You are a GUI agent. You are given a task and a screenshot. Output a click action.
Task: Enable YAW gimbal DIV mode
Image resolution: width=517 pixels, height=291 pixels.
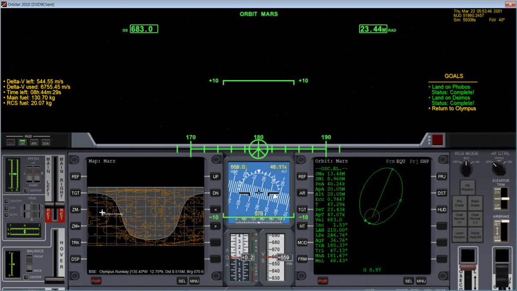coord(6,207)
